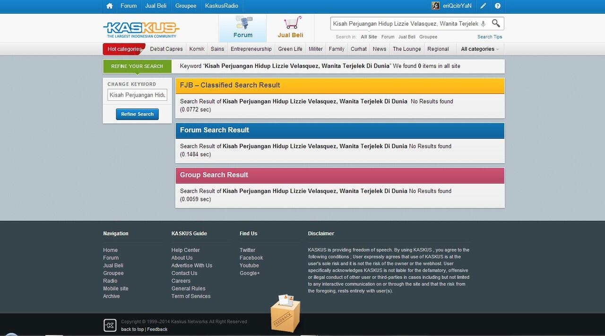Open the Komik category
The width and height of the screenshot is (605, 336).
tap(197, 49)
